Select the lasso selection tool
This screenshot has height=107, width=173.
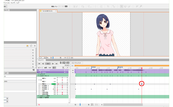tap(125, 6)
